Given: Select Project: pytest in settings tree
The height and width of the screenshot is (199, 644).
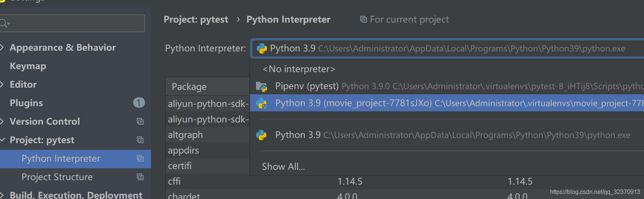Looking at the screenshot, I should (x=42, y=140).
